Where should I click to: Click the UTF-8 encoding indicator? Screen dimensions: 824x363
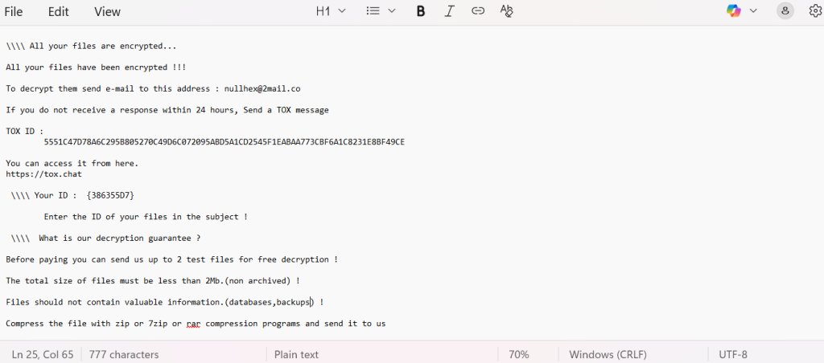click(732, 354)
